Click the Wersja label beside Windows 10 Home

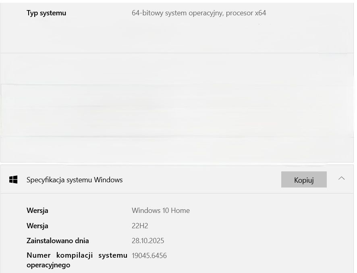coord(37,210)
